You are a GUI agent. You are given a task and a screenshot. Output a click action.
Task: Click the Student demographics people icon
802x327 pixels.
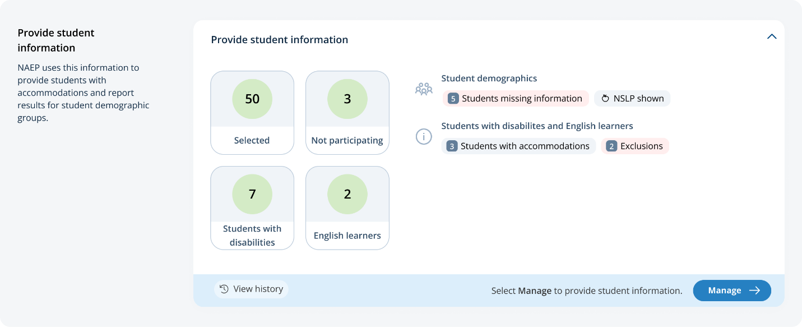coord(424,89)
